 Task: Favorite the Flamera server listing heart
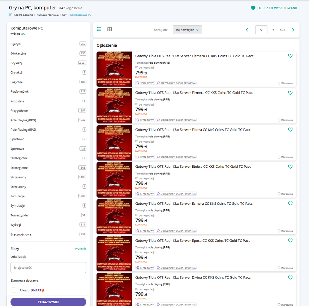click(x=290, y=56)
